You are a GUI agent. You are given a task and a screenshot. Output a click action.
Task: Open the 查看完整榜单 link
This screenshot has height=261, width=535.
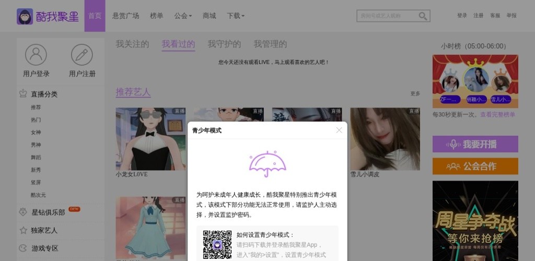click(497, 114)
